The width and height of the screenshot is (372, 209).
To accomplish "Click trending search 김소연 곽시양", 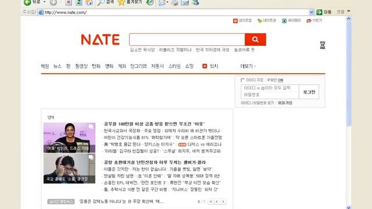I will [x=142, y=50].
